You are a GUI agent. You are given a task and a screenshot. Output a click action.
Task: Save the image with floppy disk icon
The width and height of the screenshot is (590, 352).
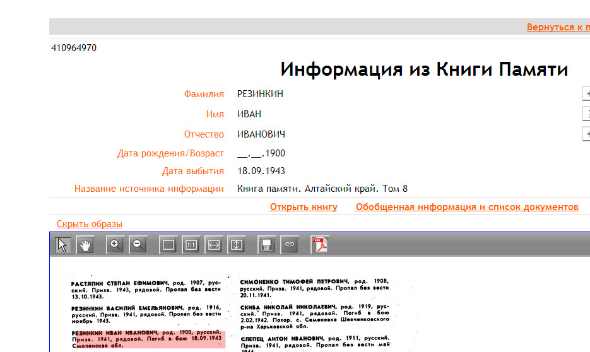pyautogui.click(x=266, y=245)
